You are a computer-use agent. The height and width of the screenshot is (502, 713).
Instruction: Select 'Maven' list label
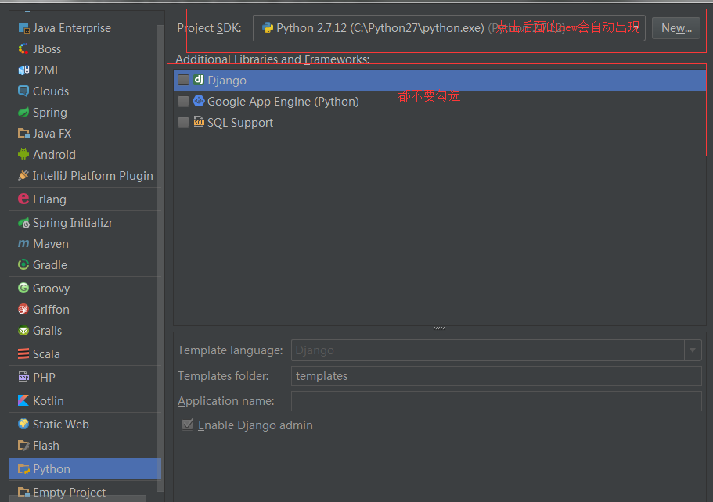[51, 243]
